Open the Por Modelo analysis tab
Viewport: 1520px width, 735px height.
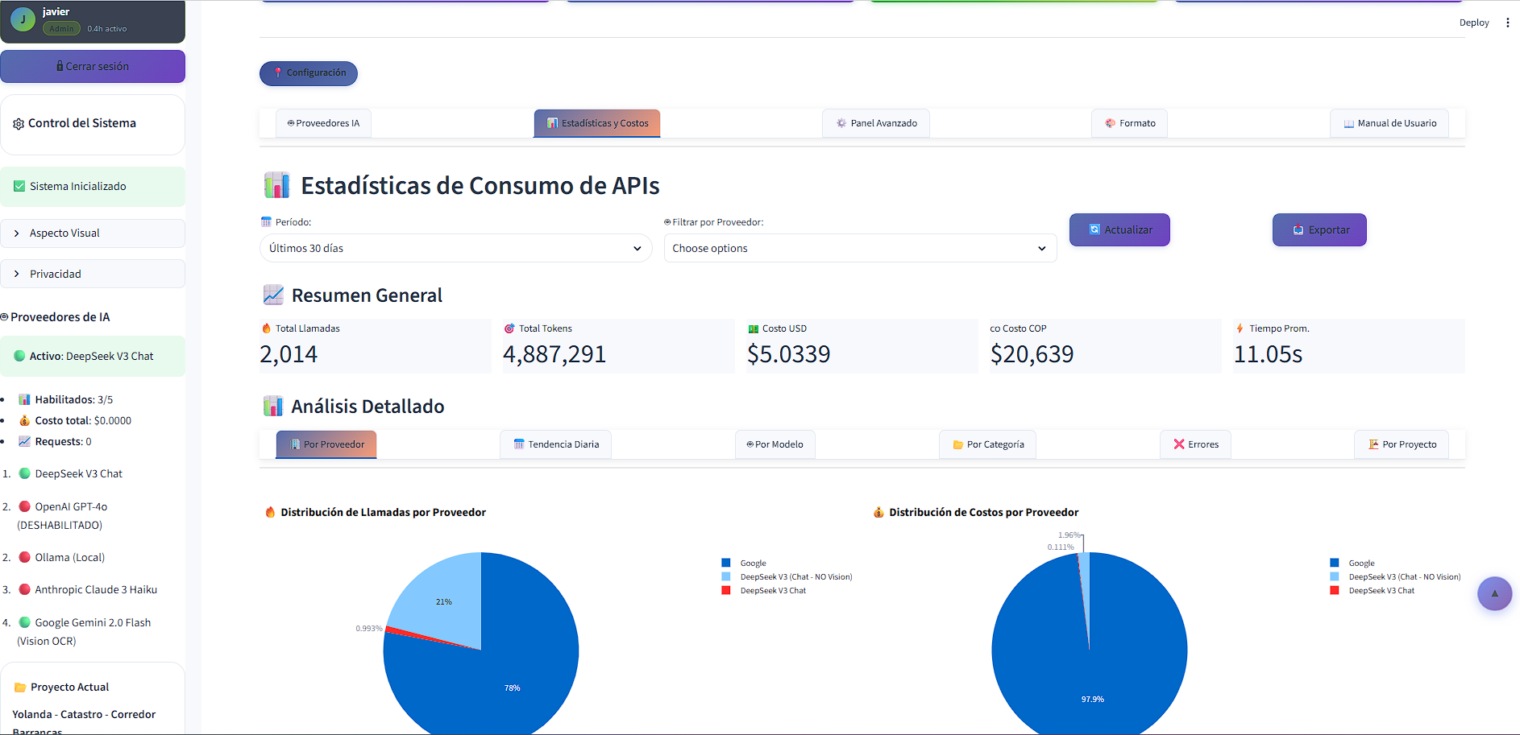pos(775,444)
